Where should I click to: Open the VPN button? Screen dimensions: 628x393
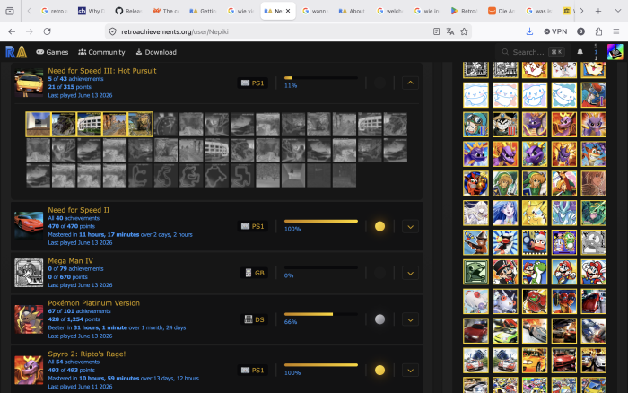555,31
